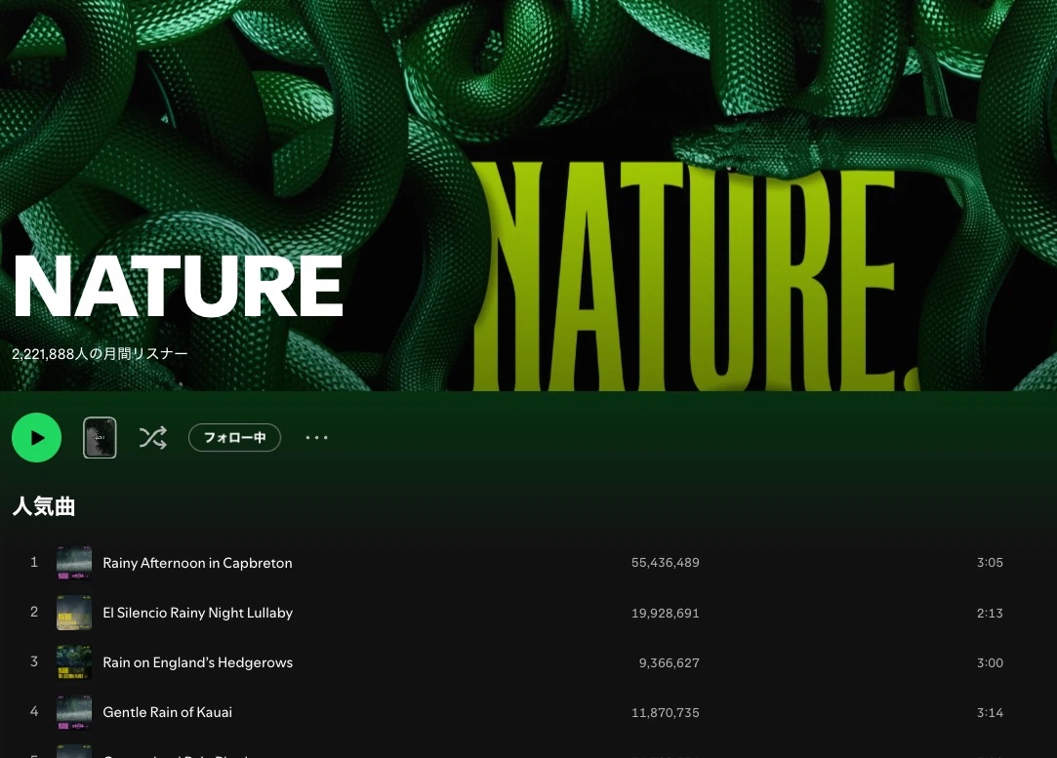The image size is (1057, 758).
Task: Open the three-dot more options menu
Action: coord(317,438)
